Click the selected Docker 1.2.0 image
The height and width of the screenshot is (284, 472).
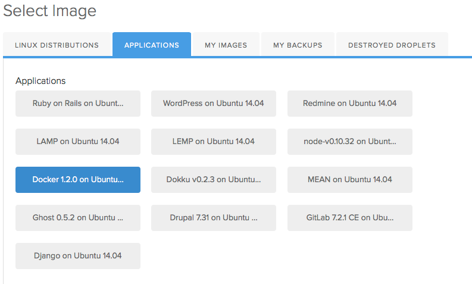point(78,180)
